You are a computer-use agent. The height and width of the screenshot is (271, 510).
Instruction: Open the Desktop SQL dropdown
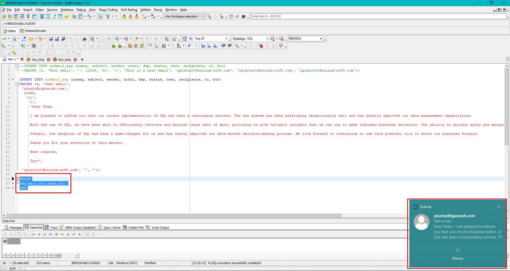(x=267, y=39)
